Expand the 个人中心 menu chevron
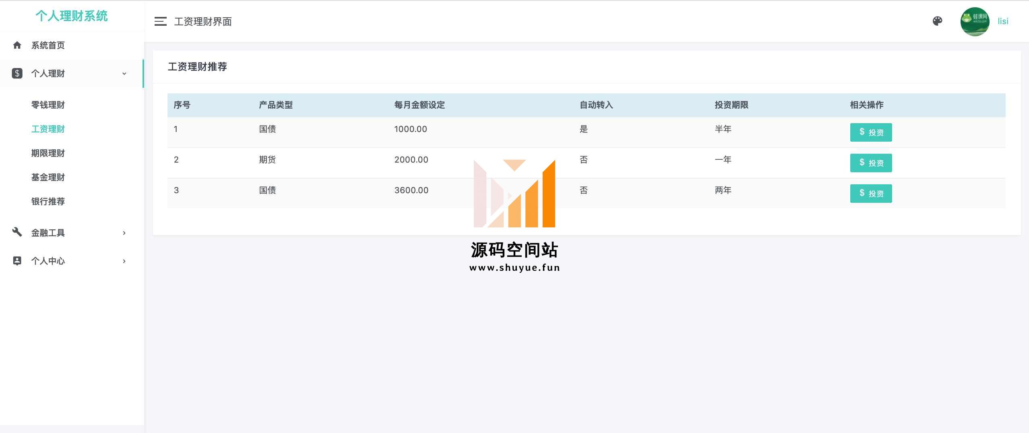 124,261
